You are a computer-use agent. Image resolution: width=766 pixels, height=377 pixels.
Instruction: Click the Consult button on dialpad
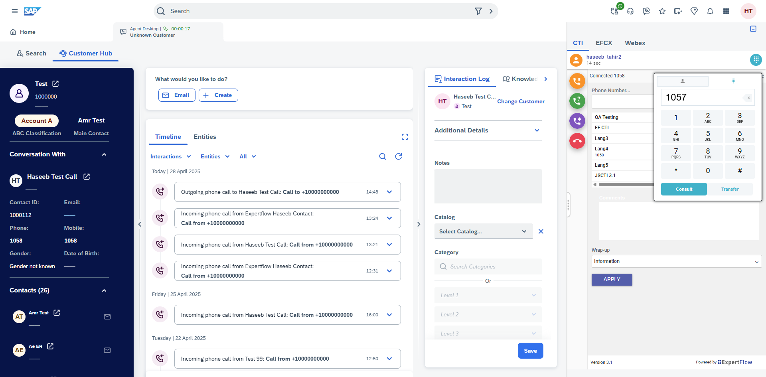[x=683, y=189]
